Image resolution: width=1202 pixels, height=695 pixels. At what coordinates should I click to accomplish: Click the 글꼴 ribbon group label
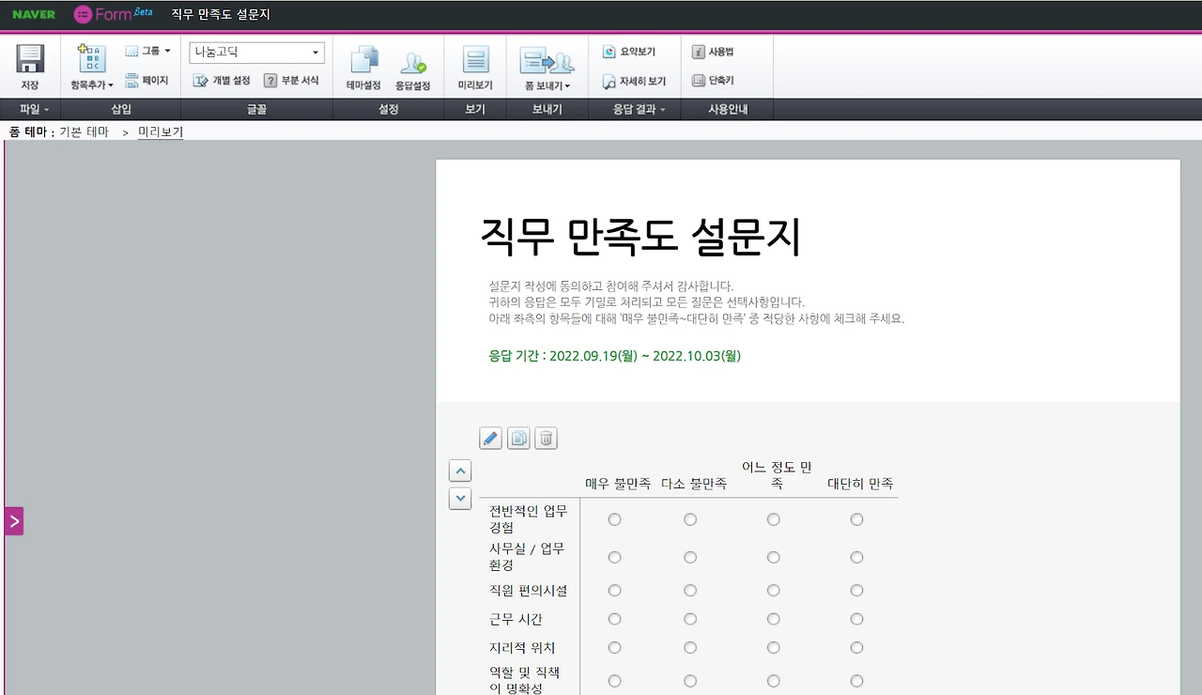[256, 110]
